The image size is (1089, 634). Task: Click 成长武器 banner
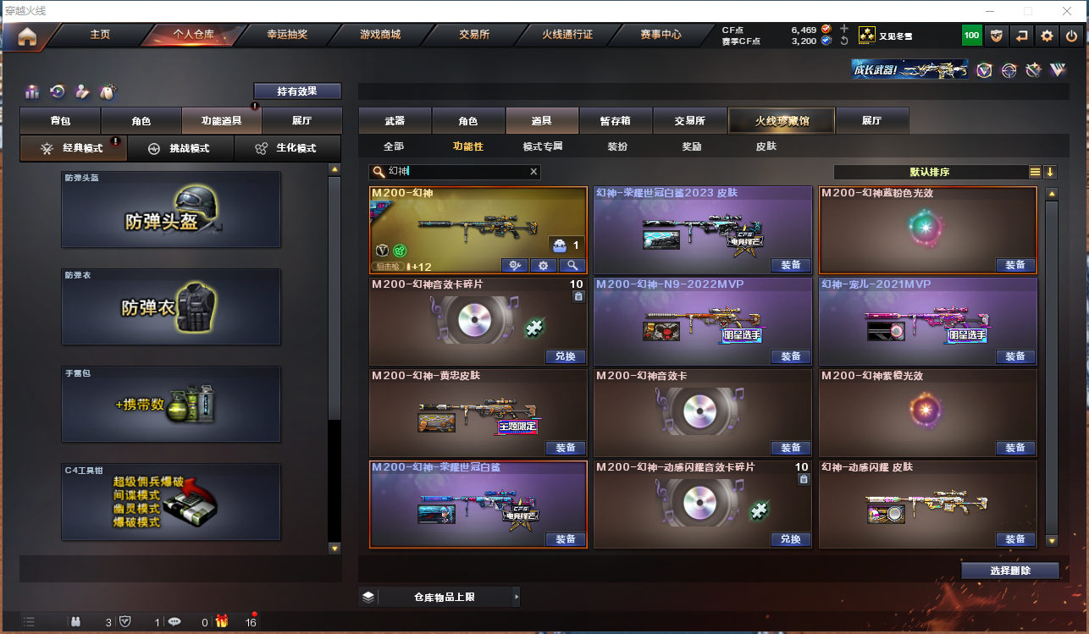910,70
